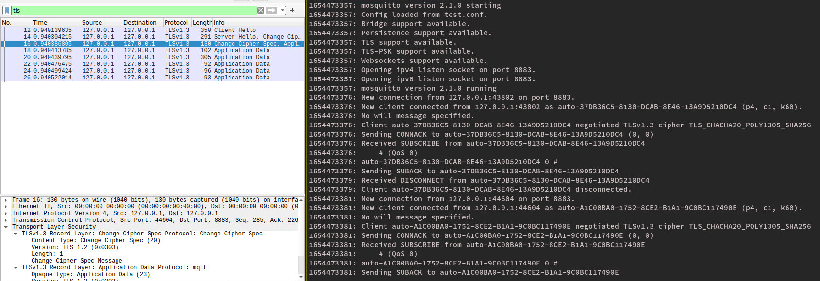Expand Internet Protocol Version 4 node
Viewport: 820px width, 281px height.
point(6,213)
